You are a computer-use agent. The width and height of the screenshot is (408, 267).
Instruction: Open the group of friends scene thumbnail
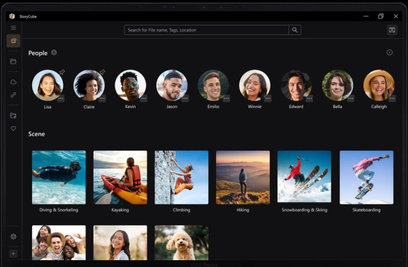pyautogui.click(x=59, y=242)
